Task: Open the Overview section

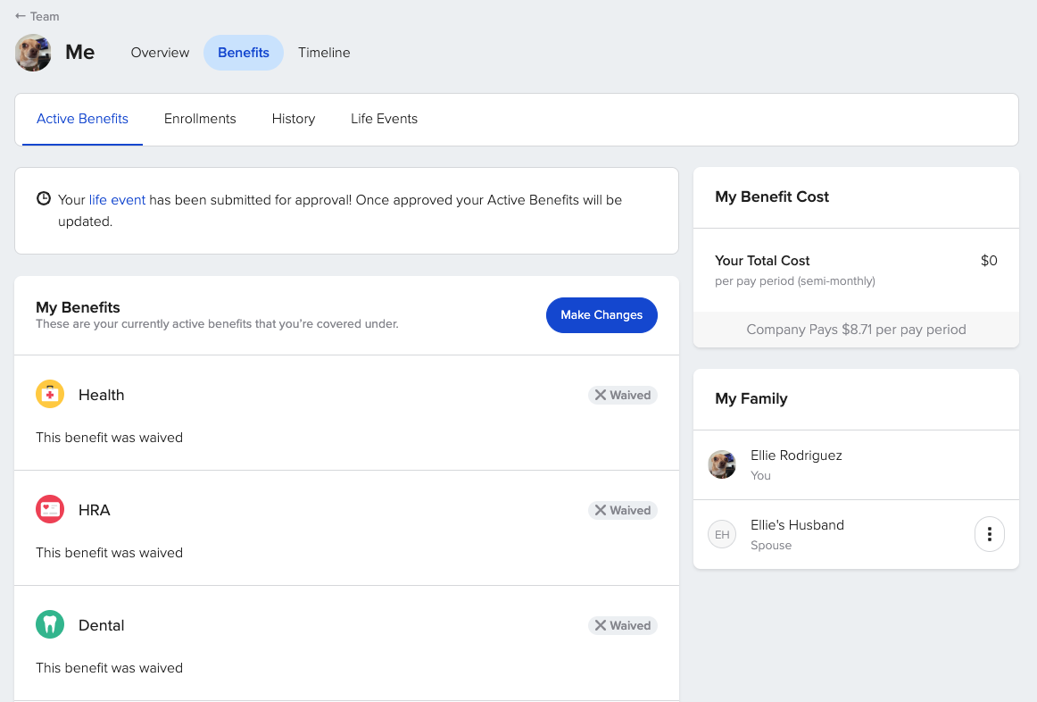Action: 160,53
